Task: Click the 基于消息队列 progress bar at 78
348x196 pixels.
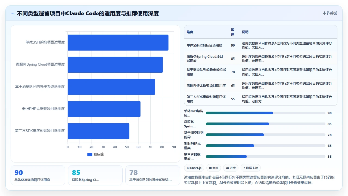Action: (265, 135)
